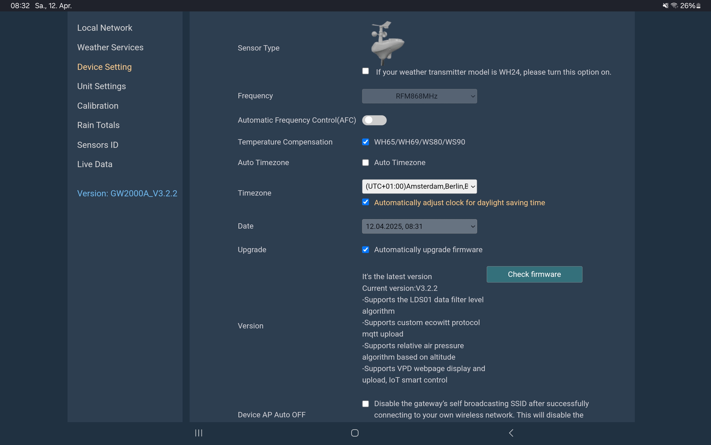Image resolution: width=711 pixels, height=445 pixels.
Task: Enable the Auto Timezone checkbox
Action: [x=365, y=163]
